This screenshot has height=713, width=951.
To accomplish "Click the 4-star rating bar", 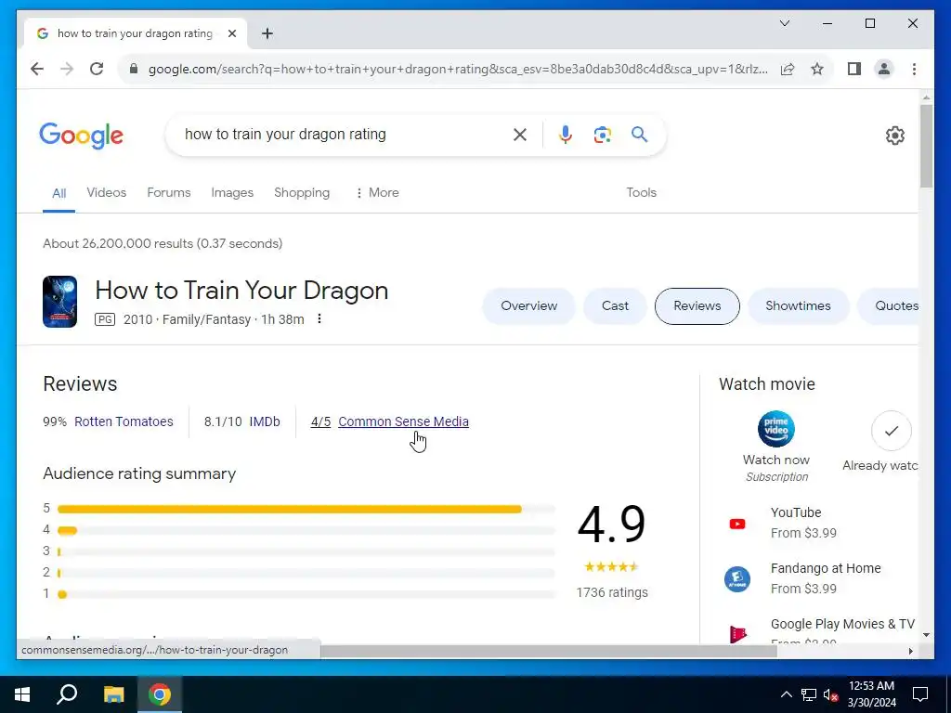I will click(x=306, y=530).
